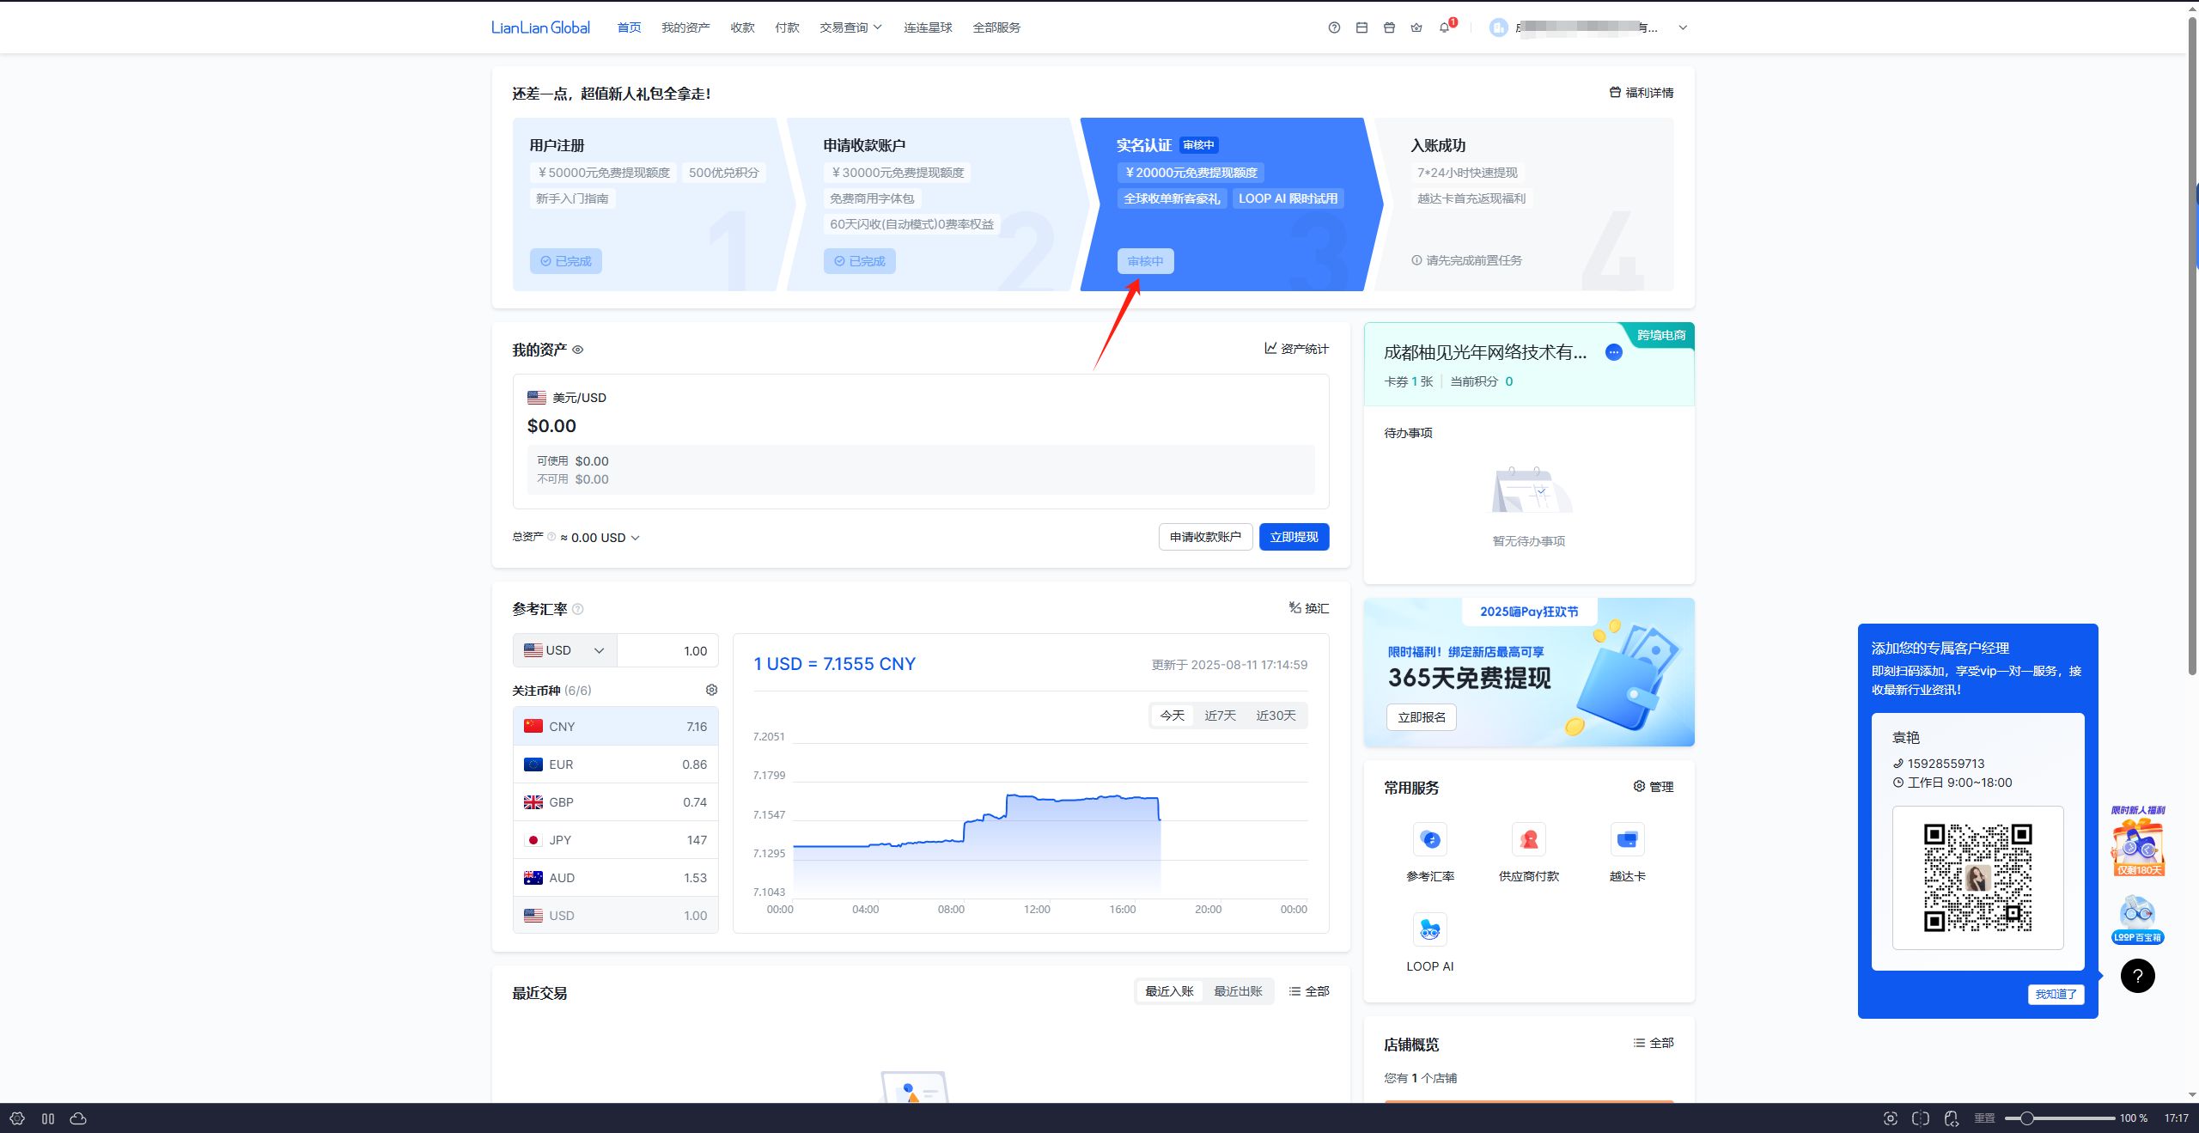Click the black floating help button

[2137, 976]
